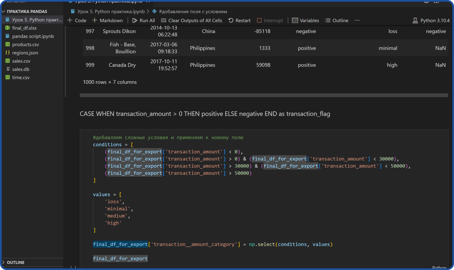The image size is (454, 270).
Task: Click the '1000 rows × 7 columns' summary
Action: tap(110, 82)
